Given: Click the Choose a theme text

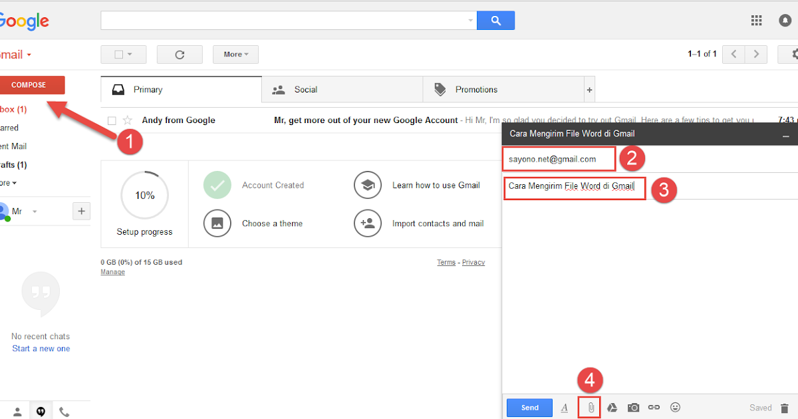Looking at the screenshot, I should tap(272, 223).
